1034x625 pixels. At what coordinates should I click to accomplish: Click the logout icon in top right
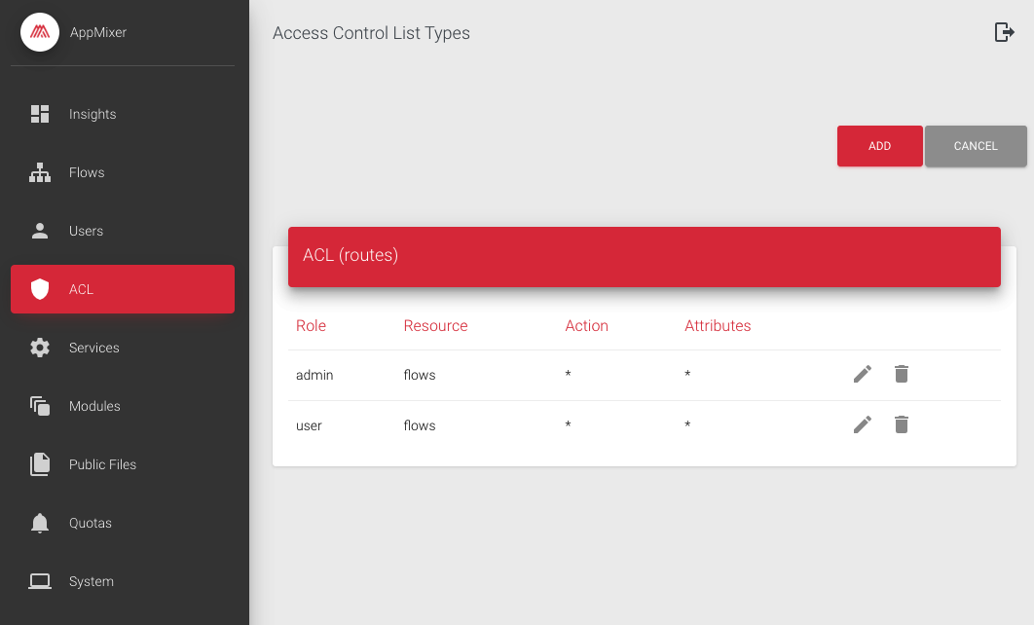[1004, 32]
